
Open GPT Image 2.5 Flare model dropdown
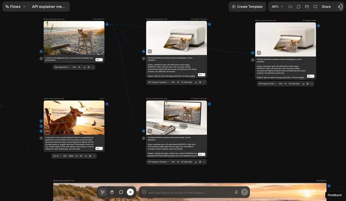coord(267,84)
